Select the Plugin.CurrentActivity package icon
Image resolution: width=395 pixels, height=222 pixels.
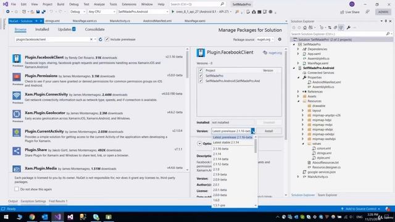17,133
